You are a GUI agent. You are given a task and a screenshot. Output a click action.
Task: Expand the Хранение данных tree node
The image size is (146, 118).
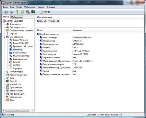coord(5,75)
